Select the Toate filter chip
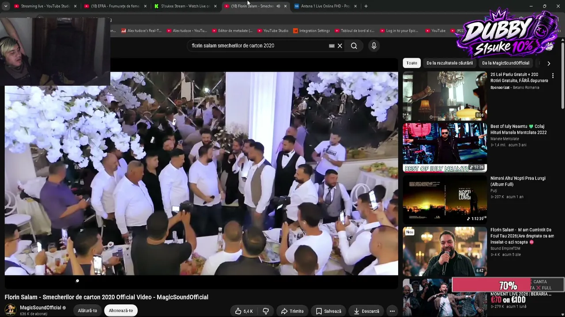This screenshot has width=565, height=317. click(x=412, y=63)
